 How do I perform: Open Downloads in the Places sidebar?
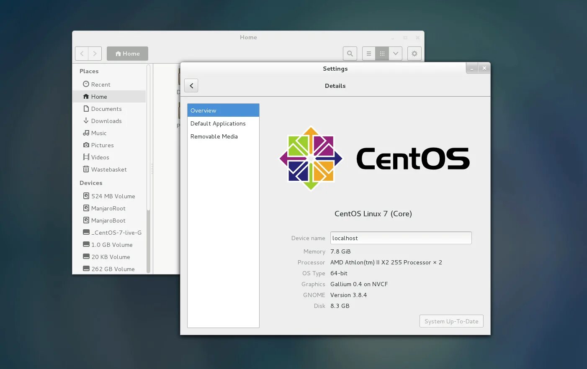109,121
